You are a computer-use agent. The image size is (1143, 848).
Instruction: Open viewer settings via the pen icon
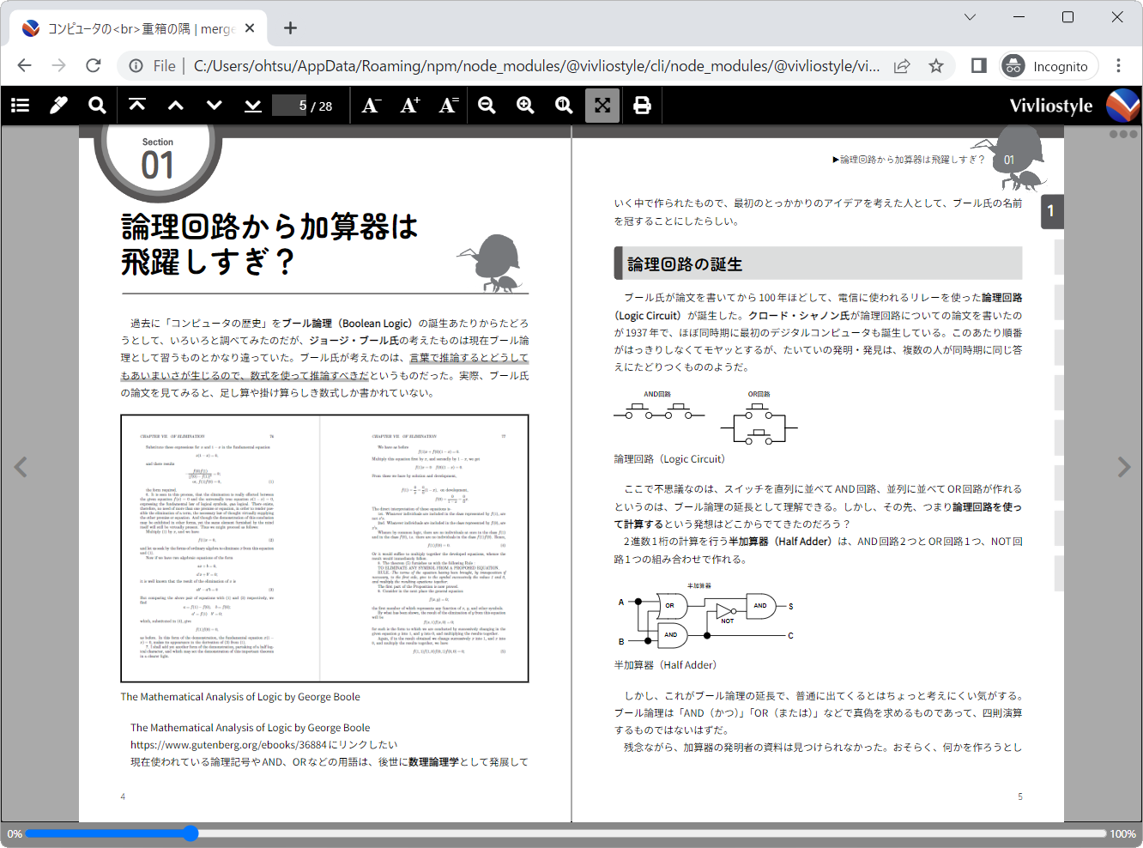57,105
